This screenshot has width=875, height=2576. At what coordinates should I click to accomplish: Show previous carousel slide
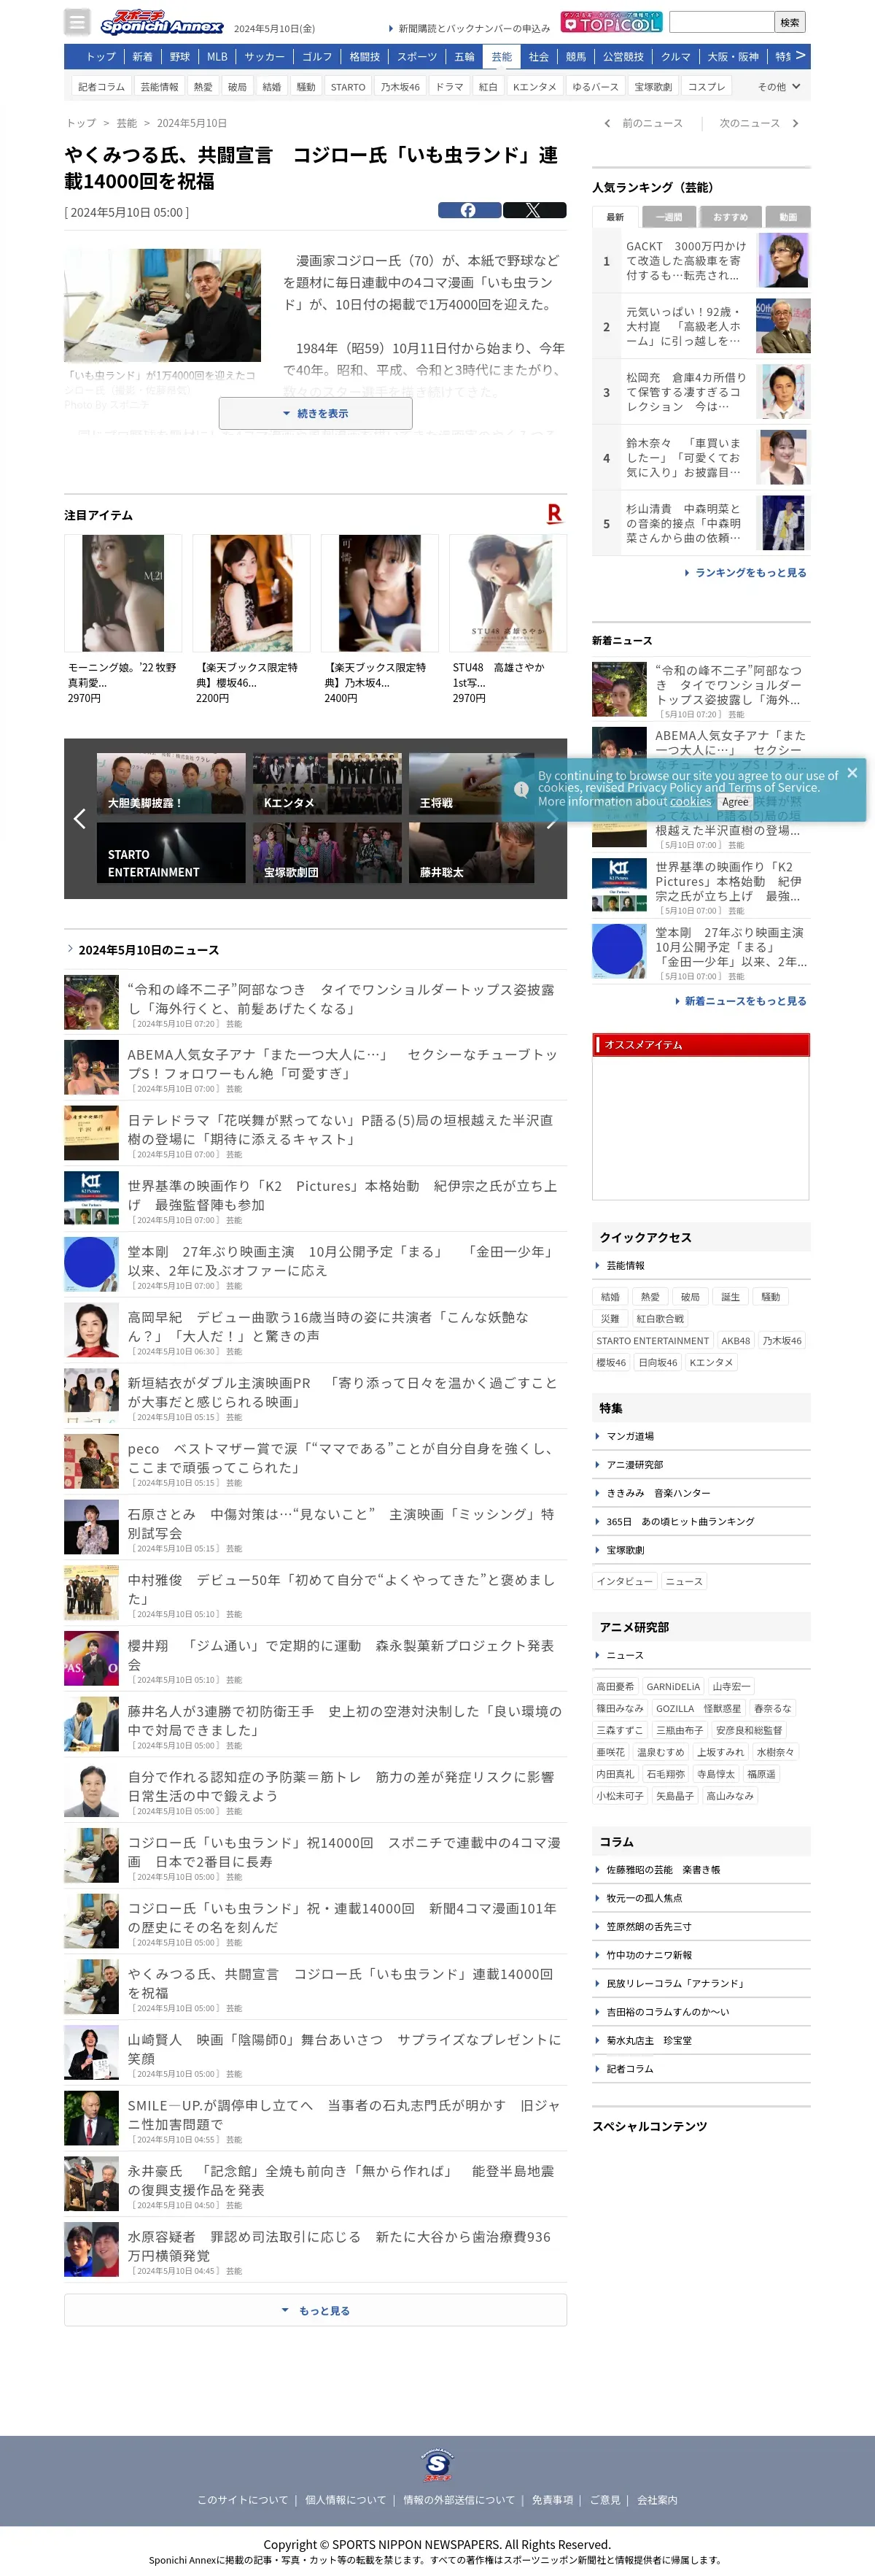pos(80,818)
